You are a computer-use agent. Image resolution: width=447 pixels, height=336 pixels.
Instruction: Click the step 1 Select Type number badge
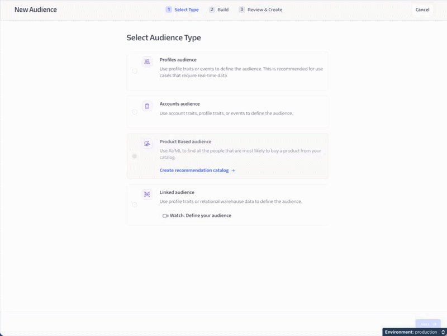tap(168, 10)
